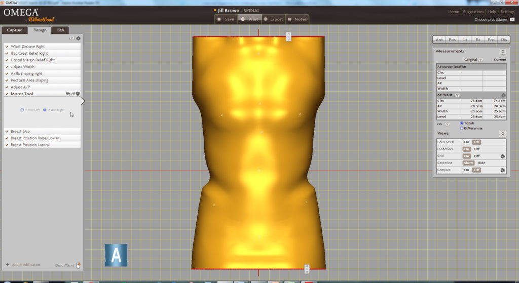Open the Choose practitioner dropdown

pyautogui.click(x=512, y=20)
